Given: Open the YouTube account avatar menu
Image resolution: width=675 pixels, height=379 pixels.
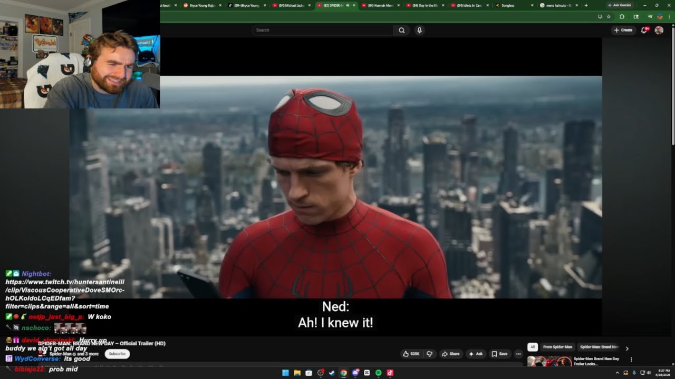Looking at the screenshot, I should tap(659, 30).
